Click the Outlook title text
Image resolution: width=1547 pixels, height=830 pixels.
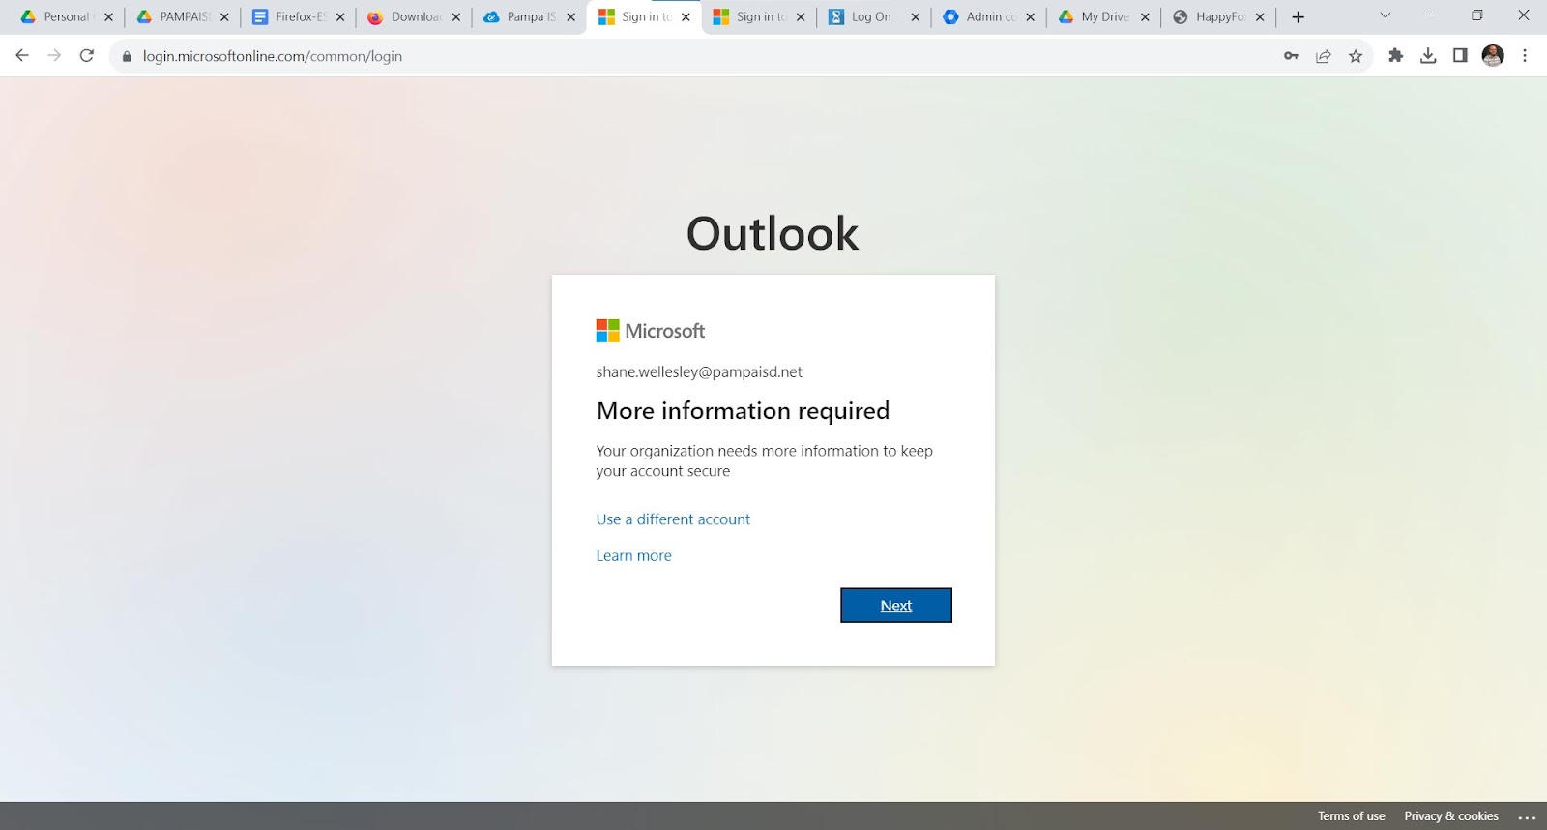tap(773, 234)
